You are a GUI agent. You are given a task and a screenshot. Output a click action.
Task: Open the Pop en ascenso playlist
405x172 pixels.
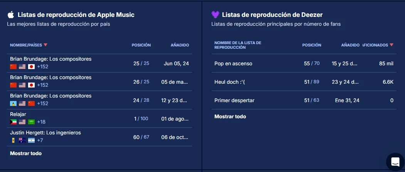[x=233, y=63]
